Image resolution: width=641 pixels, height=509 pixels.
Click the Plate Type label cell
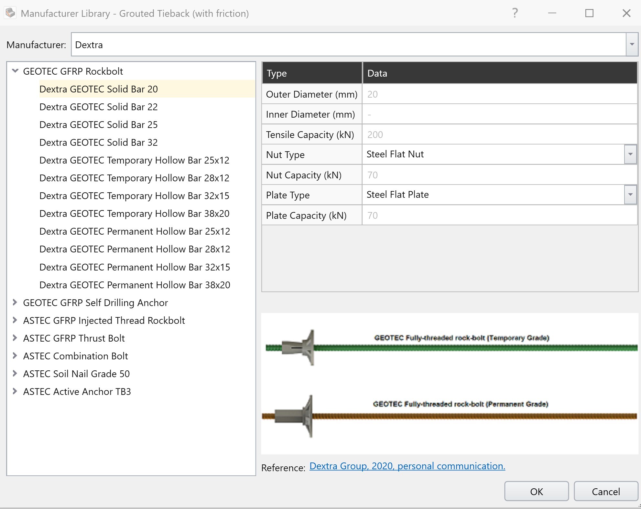[312, 195]
